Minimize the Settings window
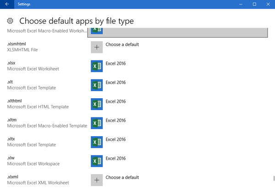The height and width of the screenshot is (189, 275). (x=241, y=4)
